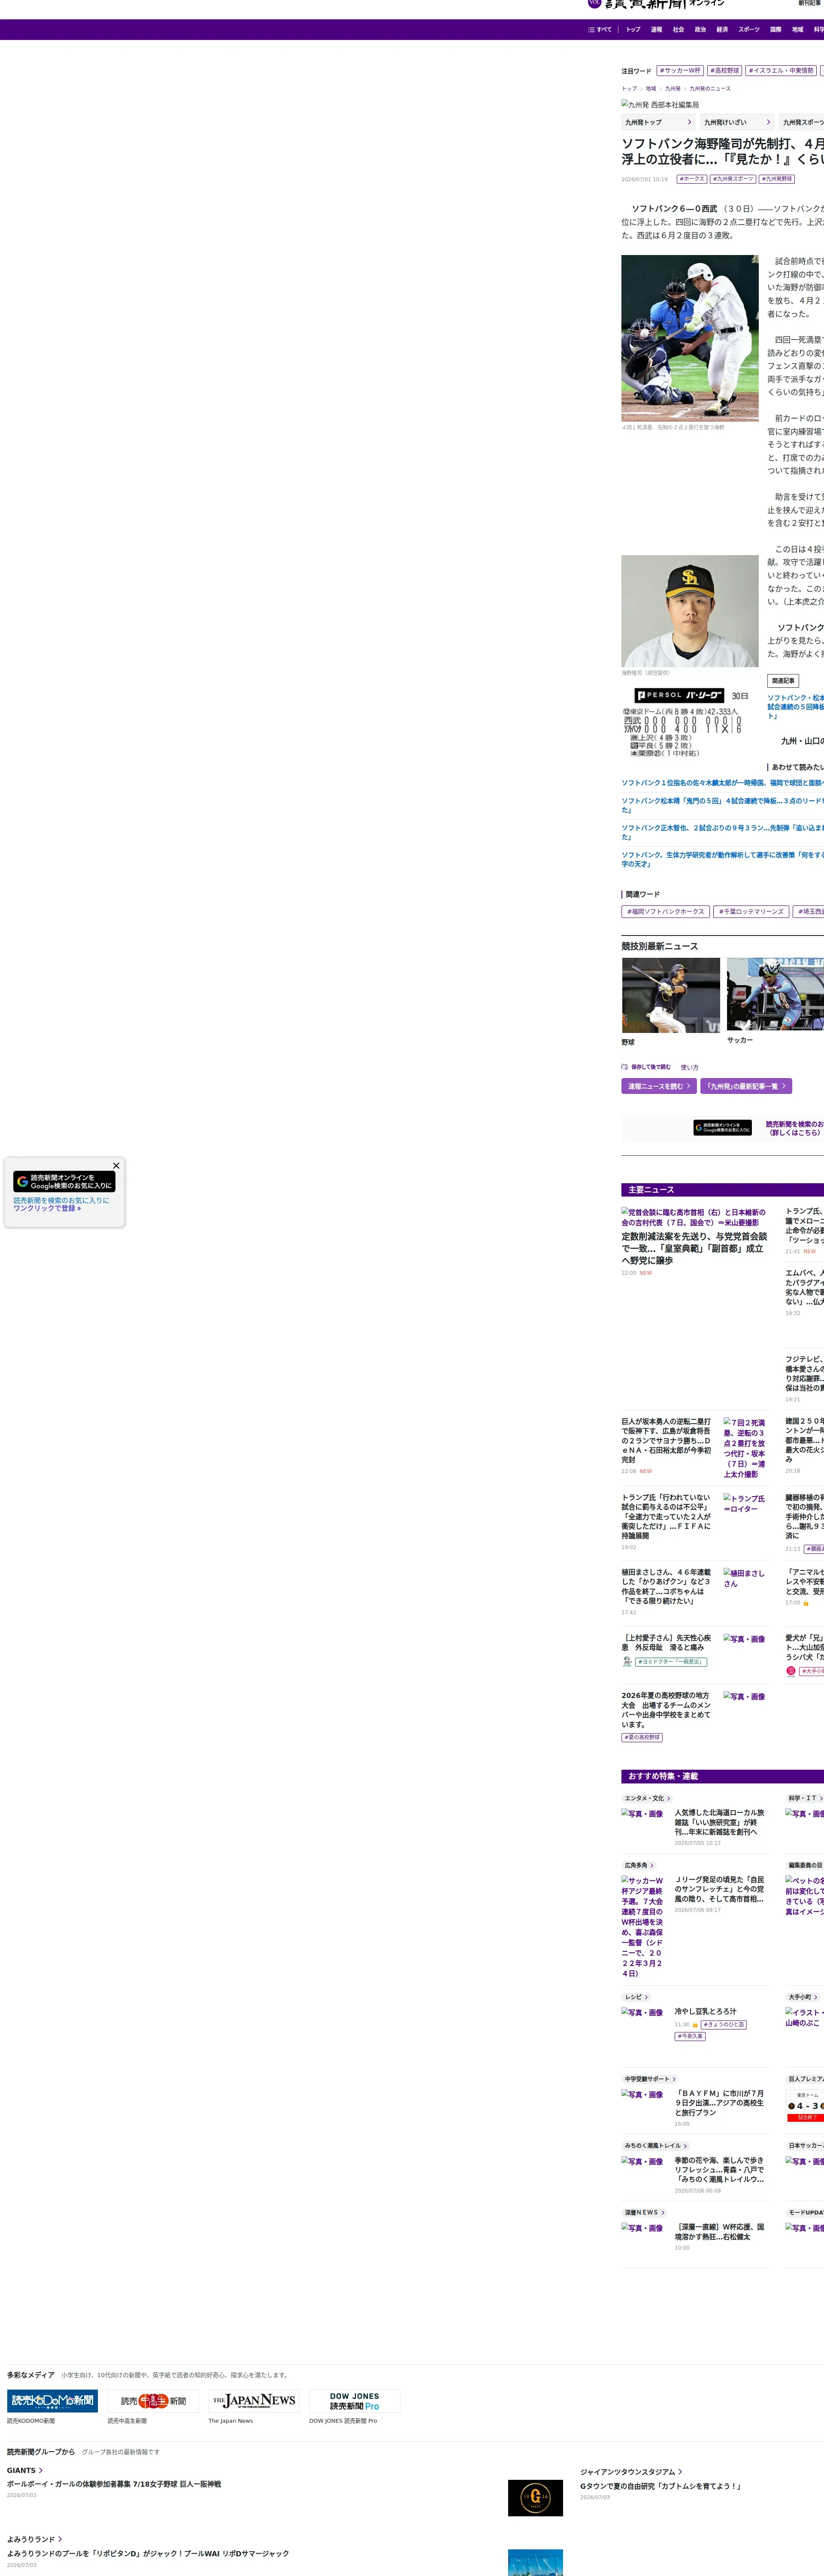The width and height of the screenshot is (824, 2576).
Task: Click the 使い方 link
Action: pos(690,1067)
